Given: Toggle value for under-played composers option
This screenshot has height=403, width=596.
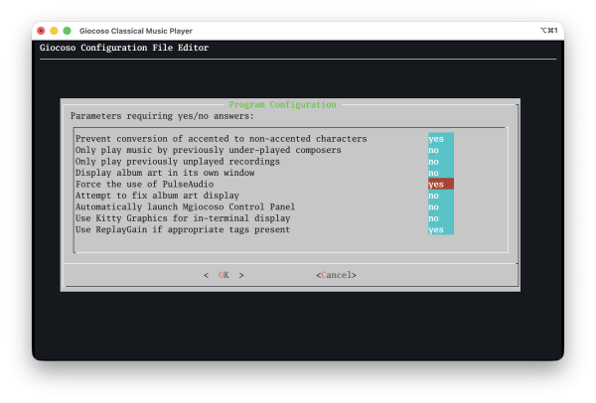Looking at the screenshot, I should click(x=440, y=150).
